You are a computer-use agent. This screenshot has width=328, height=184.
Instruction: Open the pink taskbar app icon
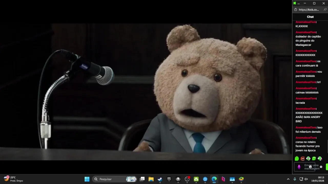(223, 179)
